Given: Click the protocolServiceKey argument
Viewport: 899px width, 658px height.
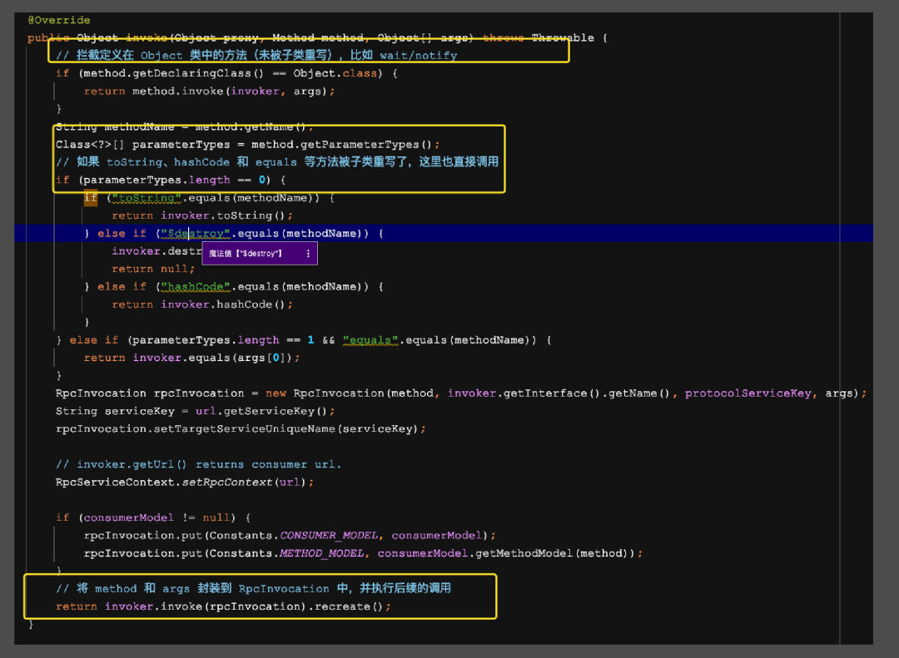Looking at the screenshot, I should pos(747,393).
